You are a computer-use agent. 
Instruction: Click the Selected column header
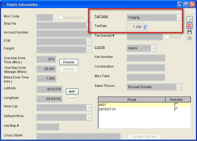click(x=176, y=100)
